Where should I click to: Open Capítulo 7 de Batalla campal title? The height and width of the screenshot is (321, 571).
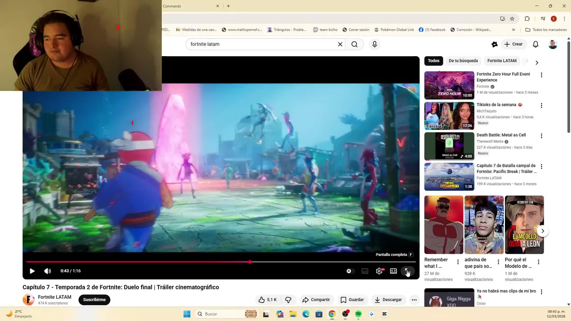(x=506, y=169)
